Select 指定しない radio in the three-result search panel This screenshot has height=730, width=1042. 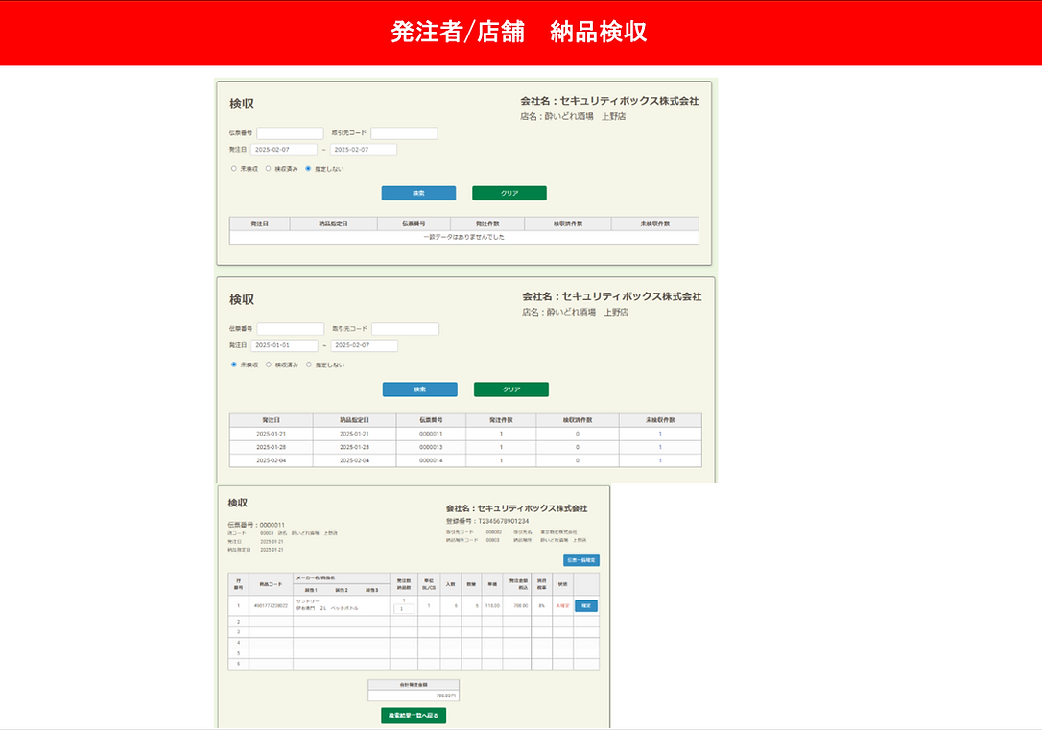pos(309,365)
